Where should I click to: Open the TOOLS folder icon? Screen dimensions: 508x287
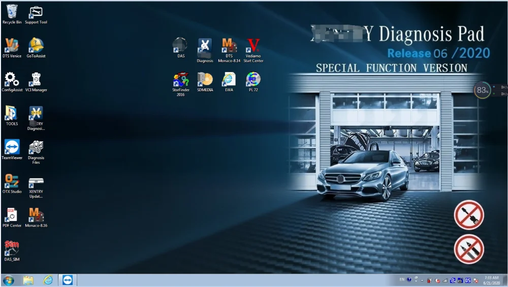pyautogui.click(x=12, y=116)
